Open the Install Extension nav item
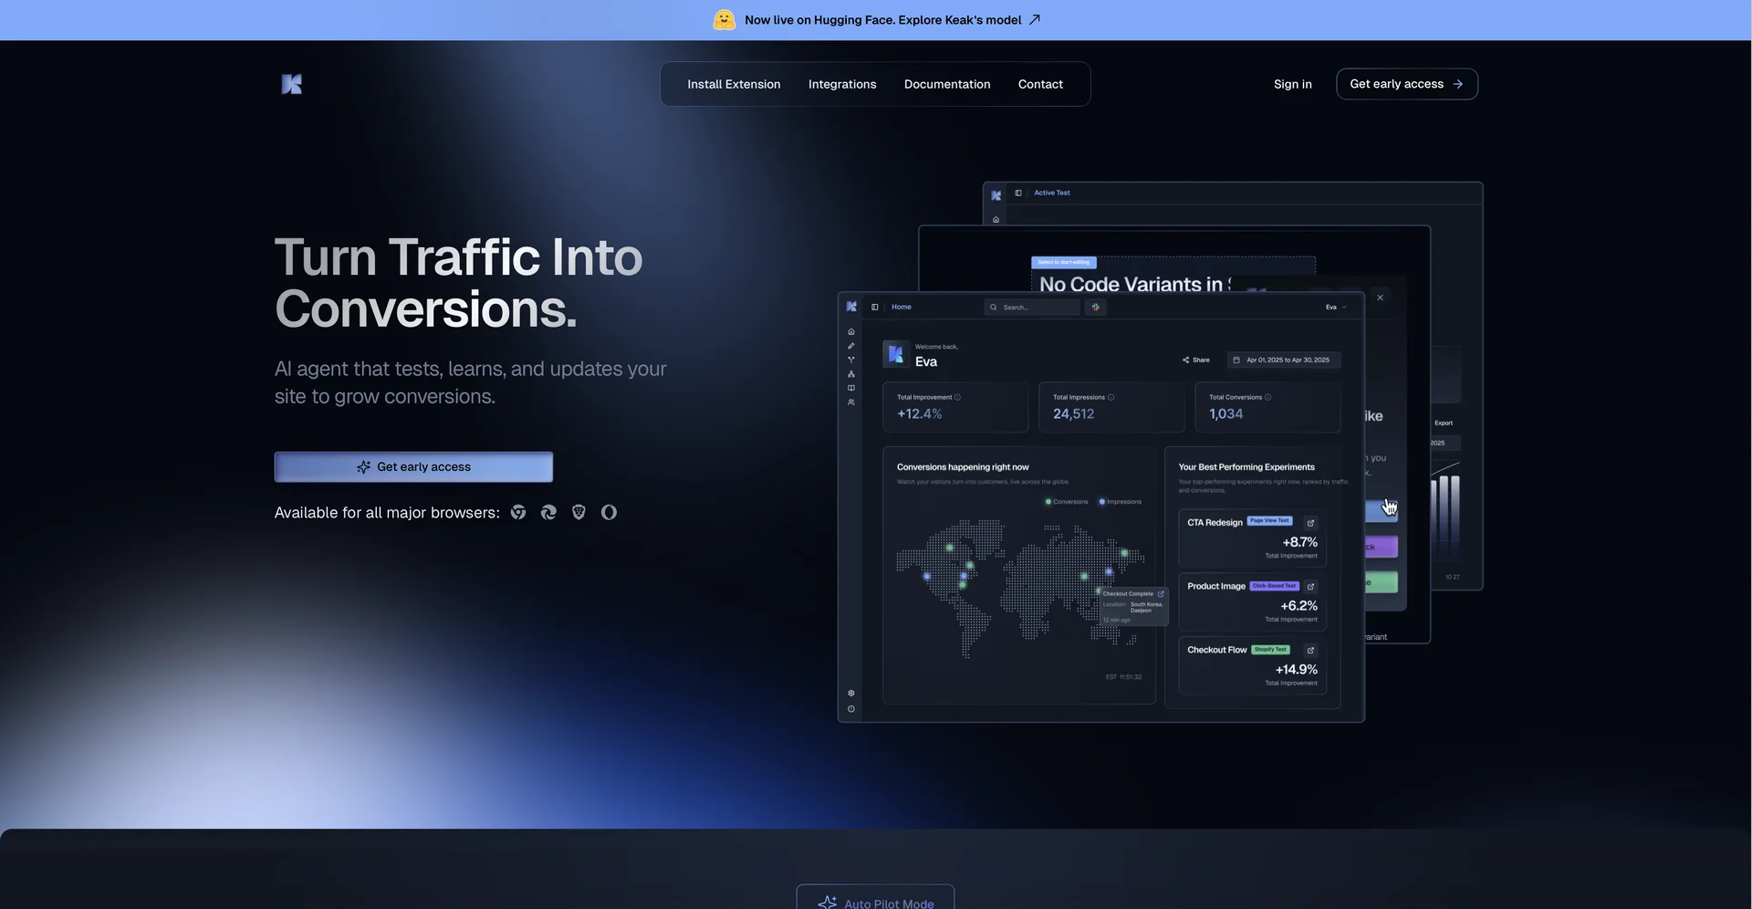1752x909 pixels. pos(734,84)
